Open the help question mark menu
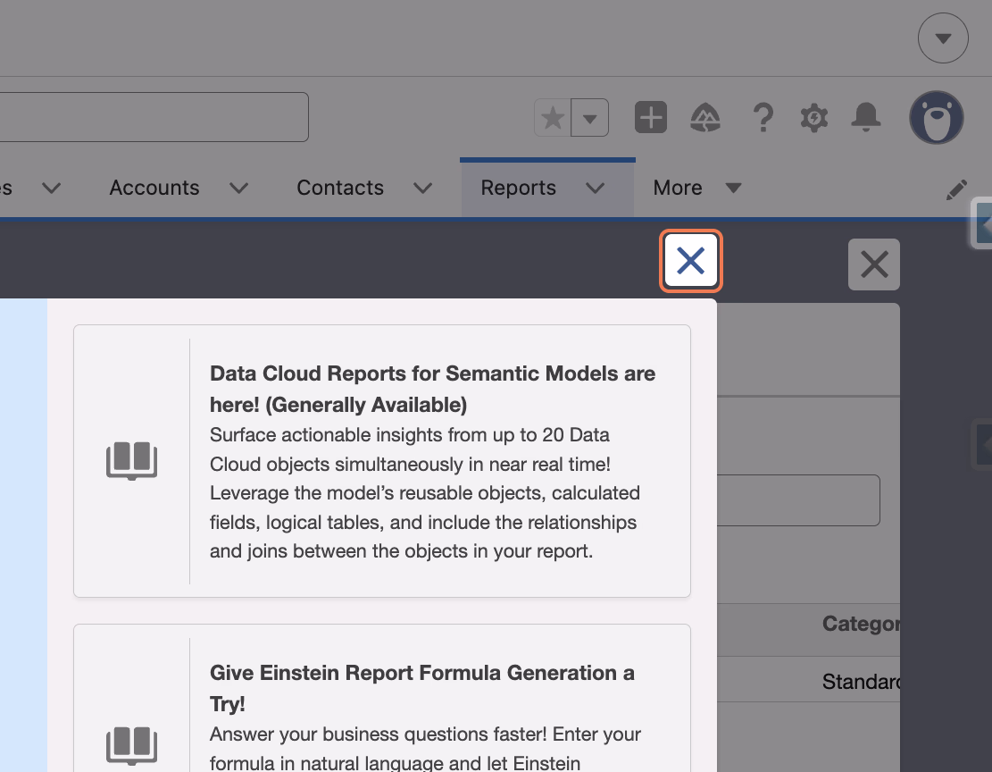The height and width of the screenshot is (772, 992). 763,118
